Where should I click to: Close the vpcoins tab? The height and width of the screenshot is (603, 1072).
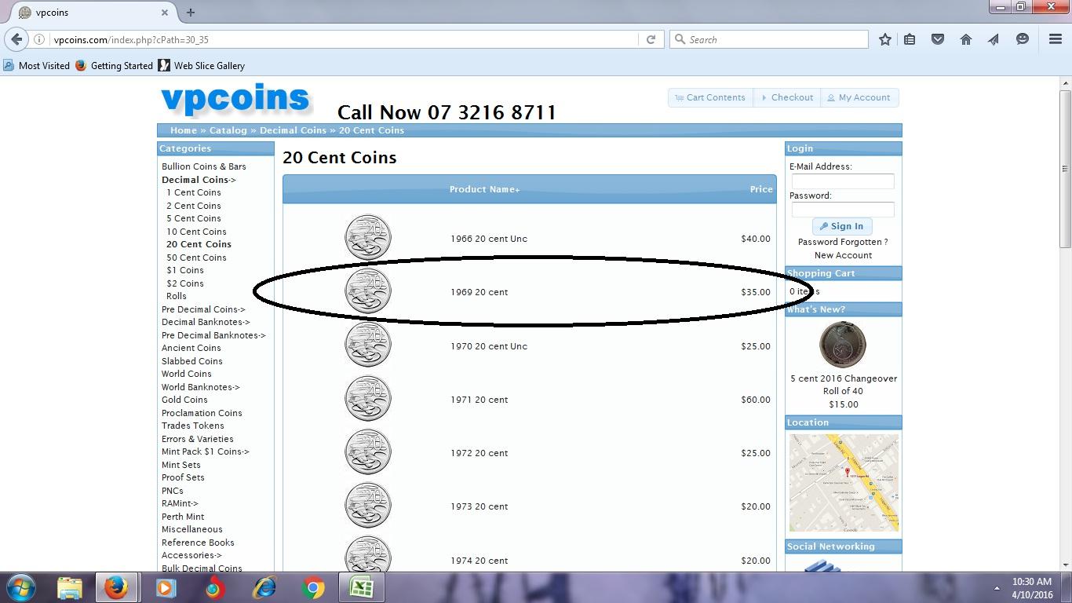coord(165,13)
